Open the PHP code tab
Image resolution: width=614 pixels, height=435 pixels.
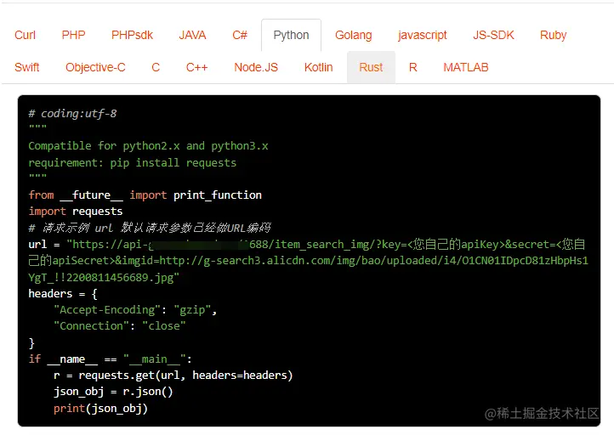[73, 35]
